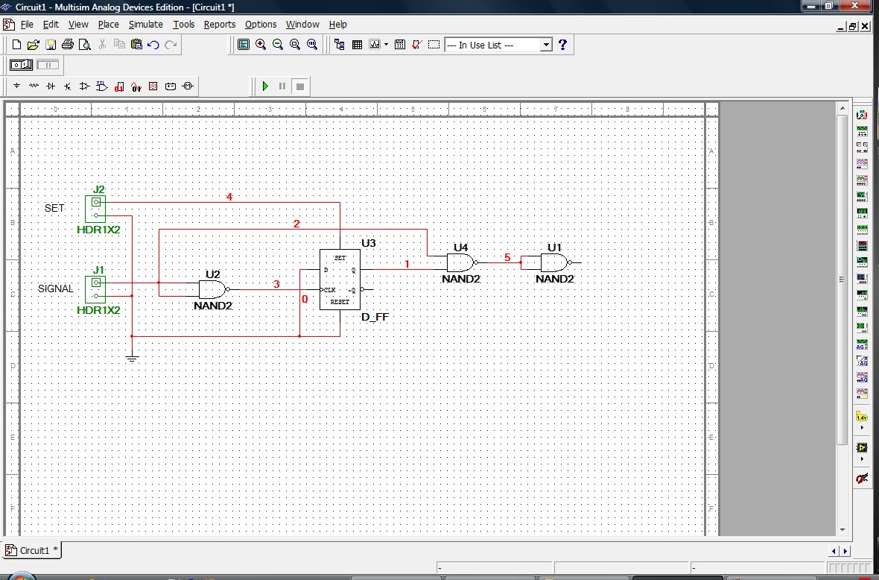
Task: Toggle the simulation on/off switch
Action: (21, 66)
